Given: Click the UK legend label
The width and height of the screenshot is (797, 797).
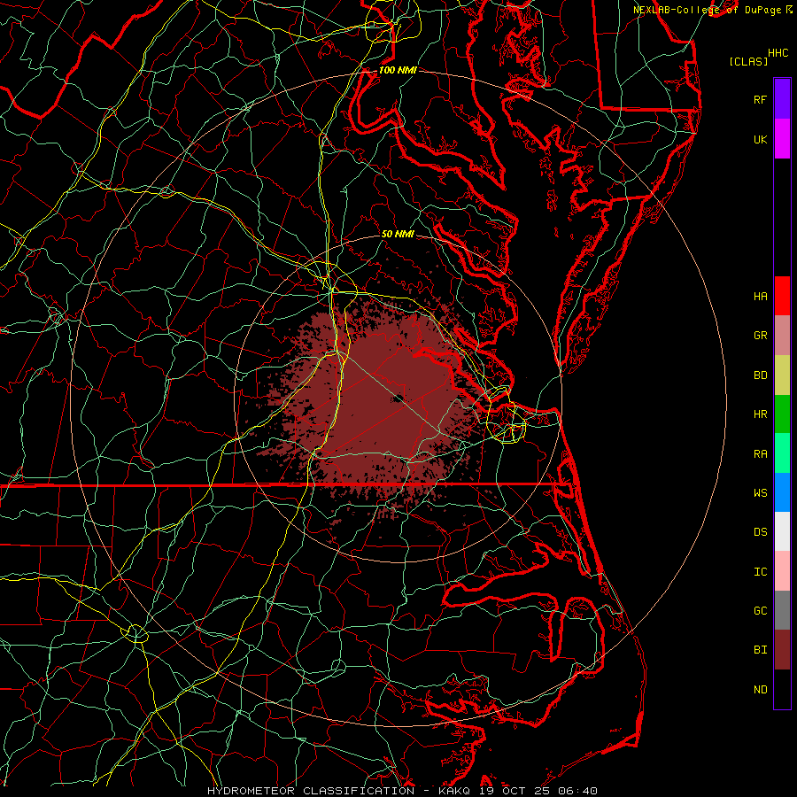Looking at the screenshot, I should tap(760, 139).
